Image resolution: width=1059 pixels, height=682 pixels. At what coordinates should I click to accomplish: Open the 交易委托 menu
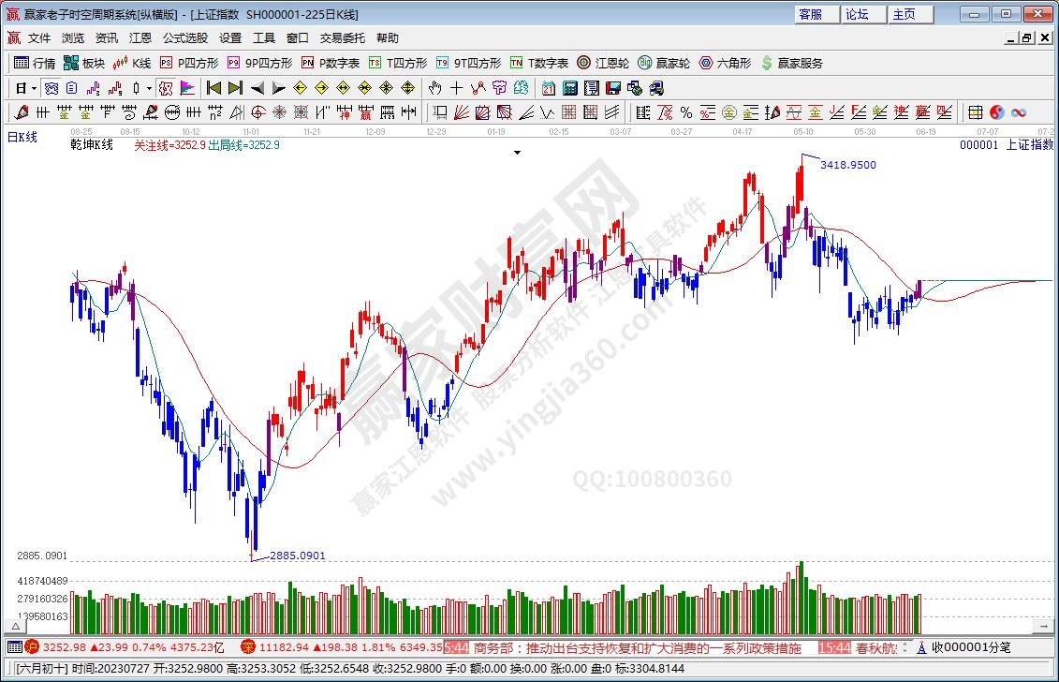(x=342, y=38)
